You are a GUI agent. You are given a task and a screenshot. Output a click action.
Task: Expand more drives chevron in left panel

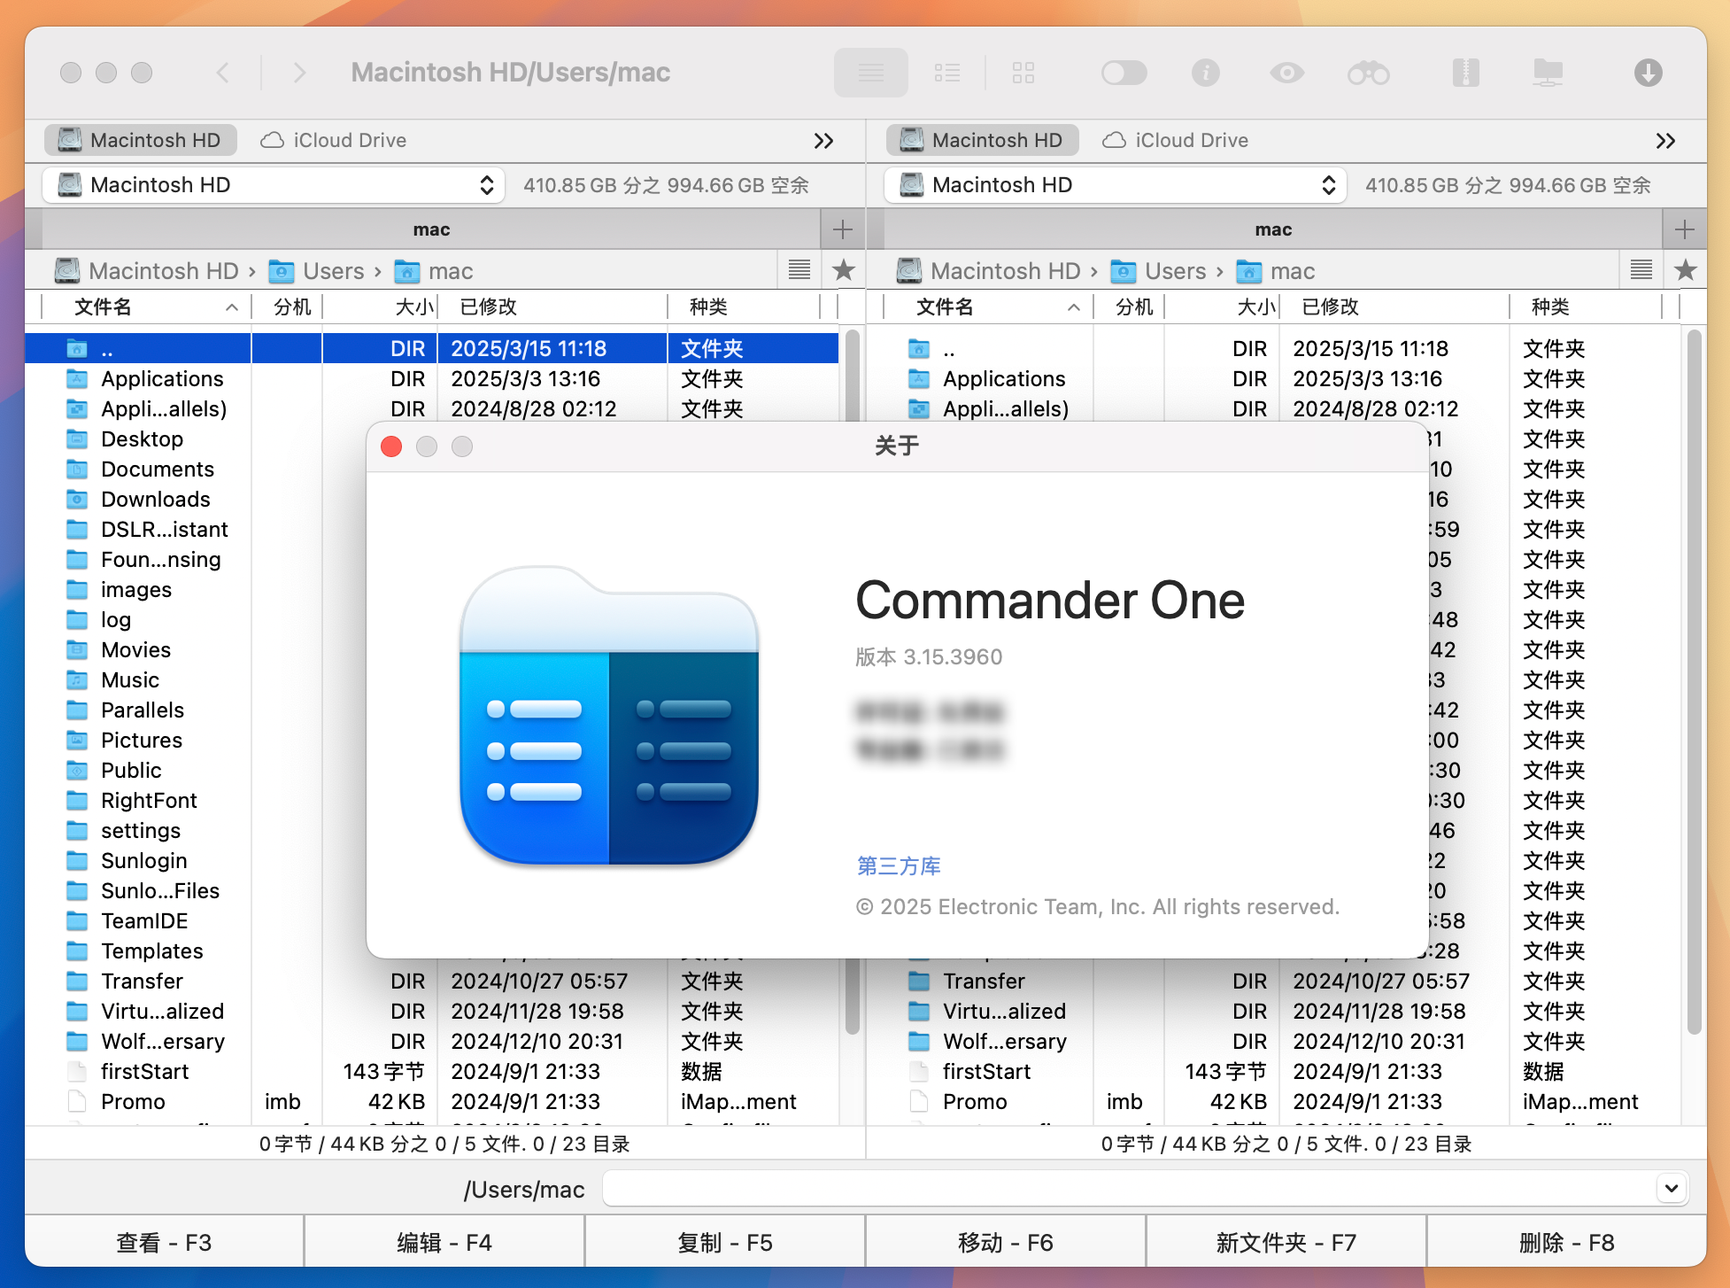(824, 141)
